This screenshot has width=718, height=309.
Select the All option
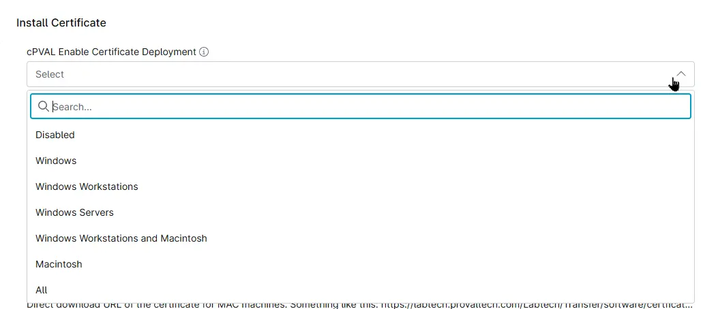click(x=361, y=290)
